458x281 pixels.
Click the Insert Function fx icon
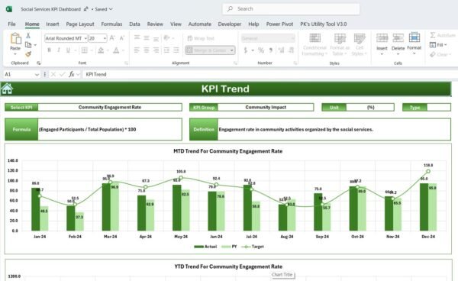(x=72, y=74)
